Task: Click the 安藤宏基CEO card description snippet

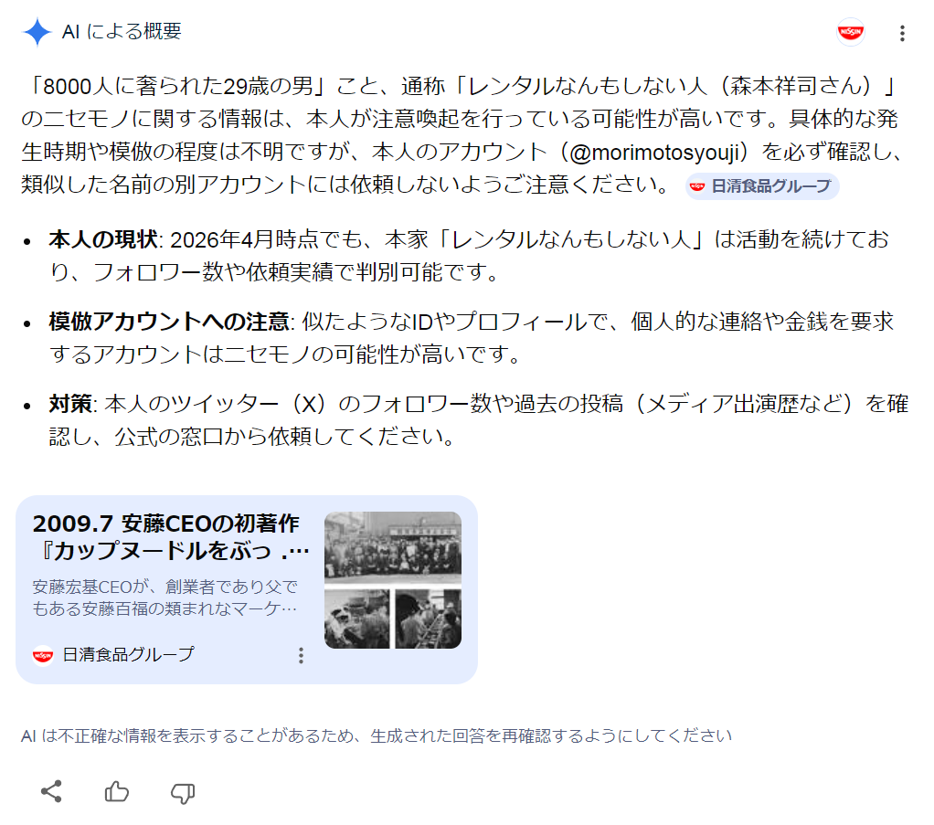Action: pyautogui.click(x=165, y=598)
